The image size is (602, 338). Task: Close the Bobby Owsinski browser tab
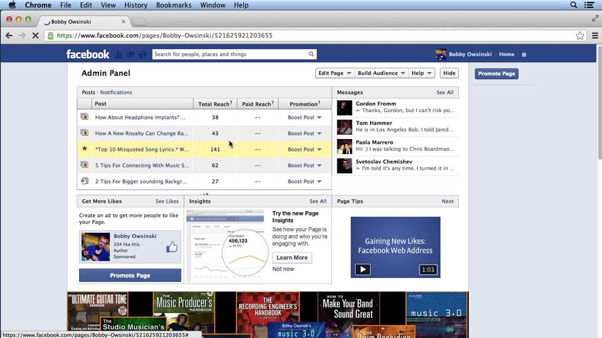(x=124, y=22)
